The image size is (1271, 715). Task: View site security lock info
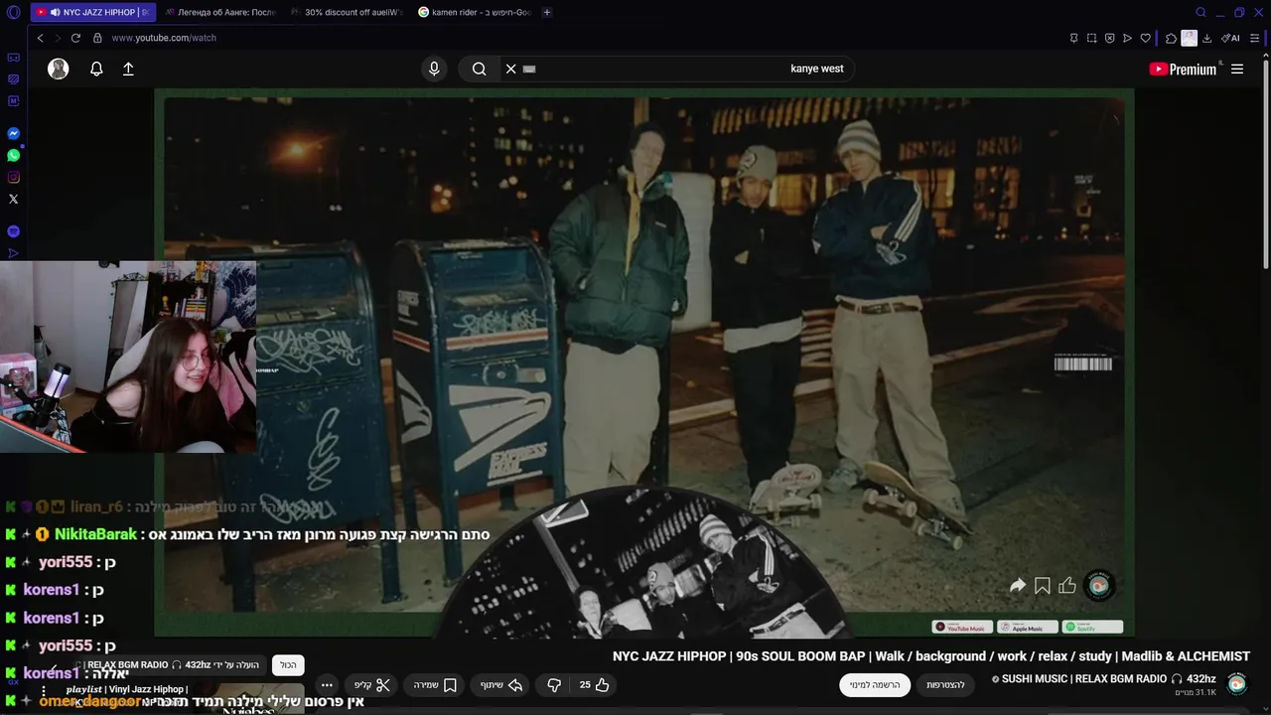click(x=97, y=38)
